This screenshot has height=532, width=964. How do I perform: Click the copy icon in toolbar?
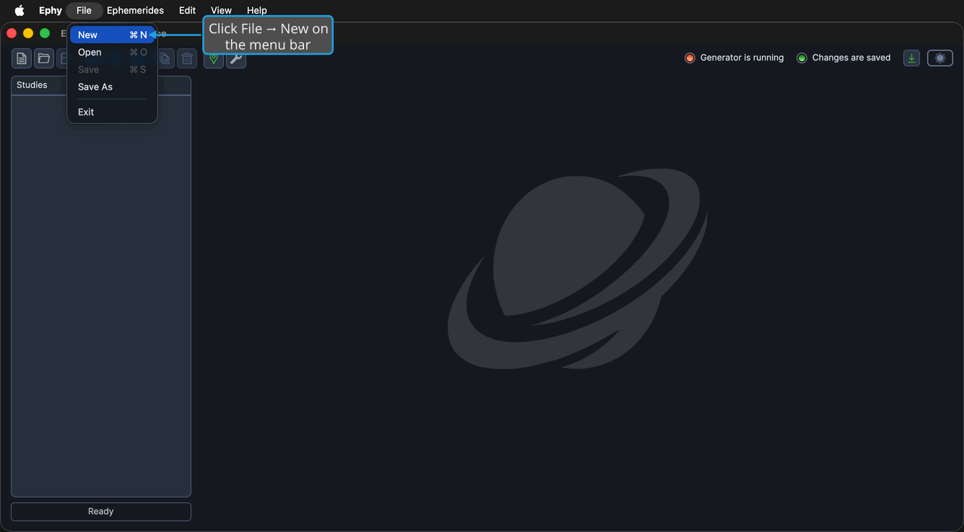click(165, 58)
